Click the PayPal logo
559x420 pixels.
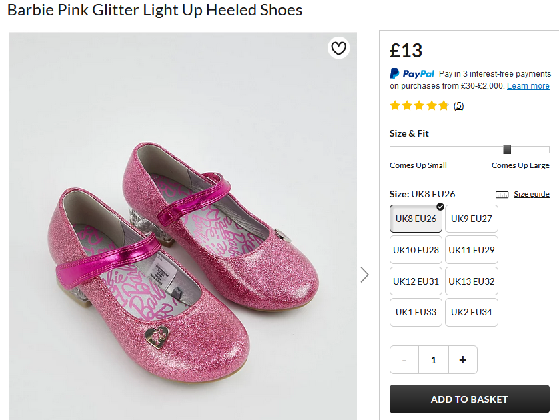tap(412, 74)
